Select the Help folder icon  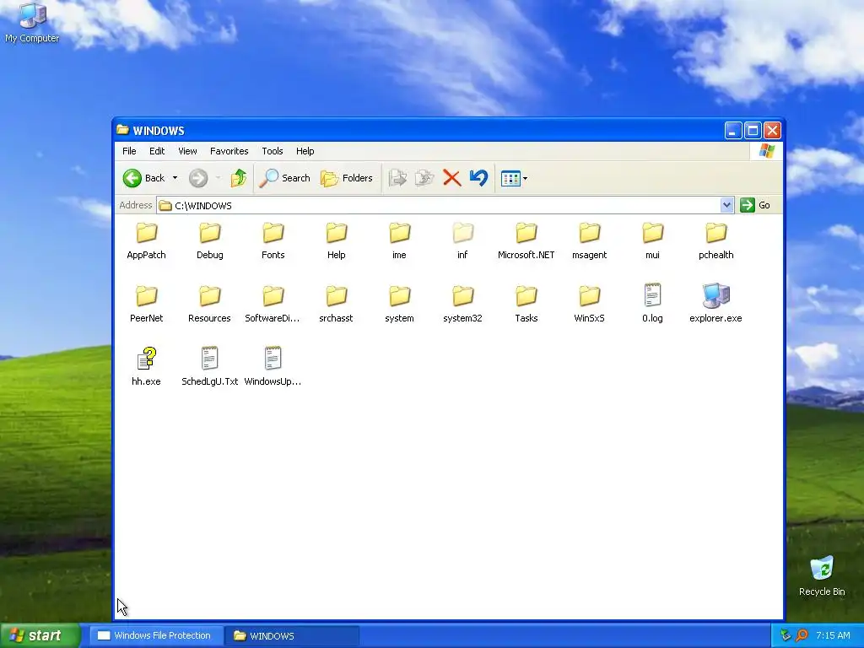coord(337,233)
